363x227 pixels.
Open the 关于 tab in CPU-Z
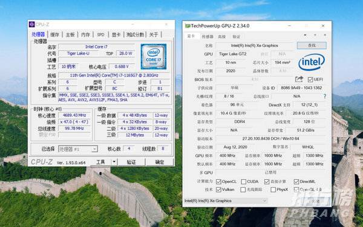(x=154, y=34)
